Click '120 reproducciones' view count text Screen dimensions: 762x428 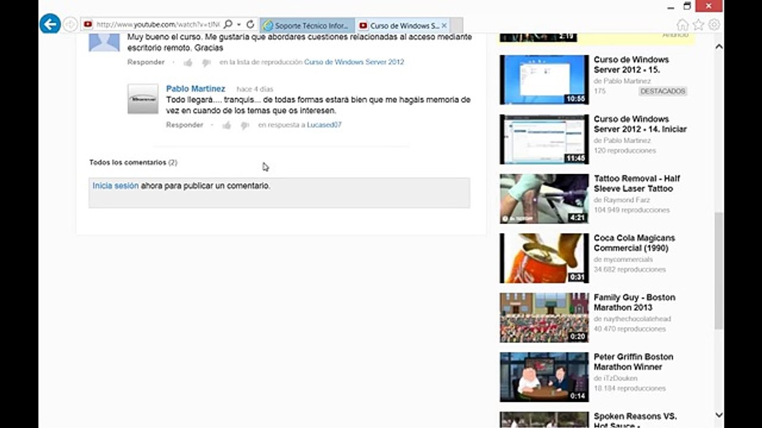[624, 151]
